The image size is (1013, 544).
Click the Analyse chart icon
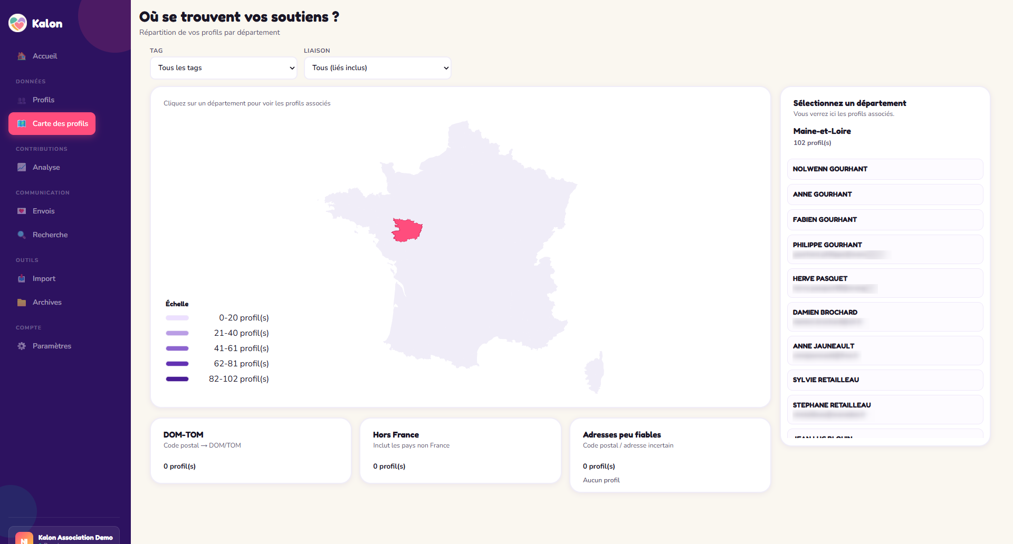tap(22, 167)
